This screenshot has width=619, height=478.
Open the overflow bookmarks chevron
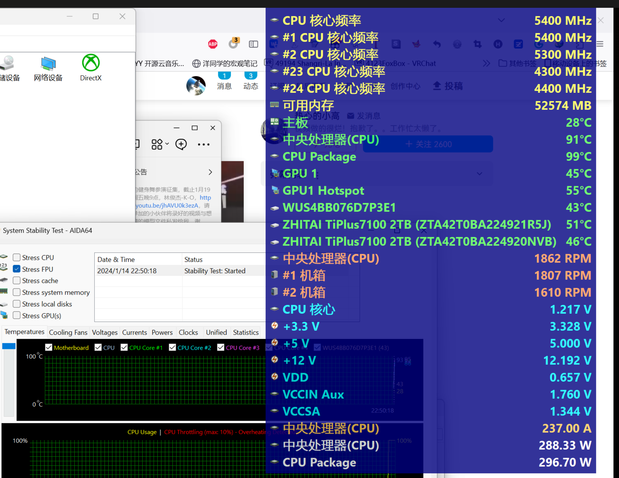click(x=486, y=63)
